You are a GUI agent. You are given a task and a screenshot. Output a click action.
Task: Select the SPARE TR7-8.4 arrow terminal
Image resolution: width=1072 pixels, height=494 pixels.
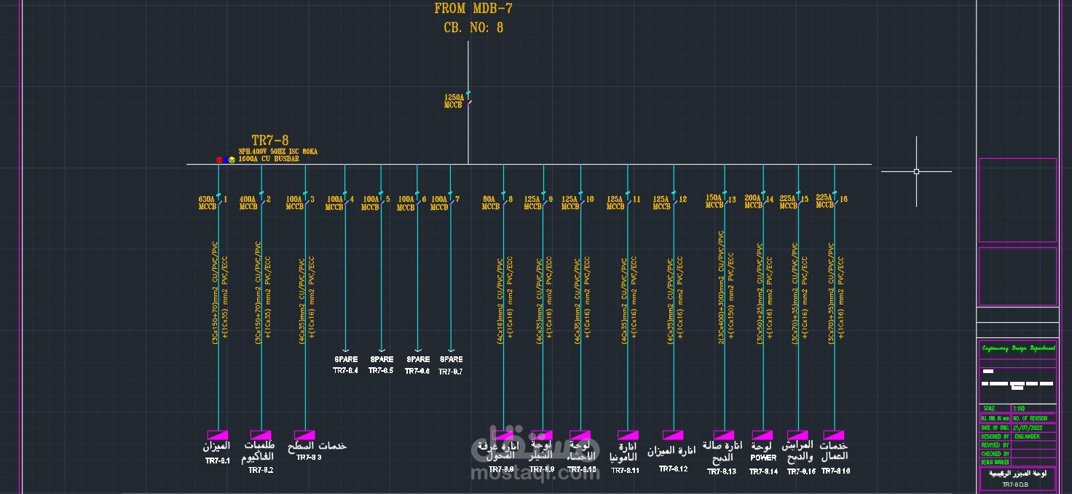(x=345, y=350)
